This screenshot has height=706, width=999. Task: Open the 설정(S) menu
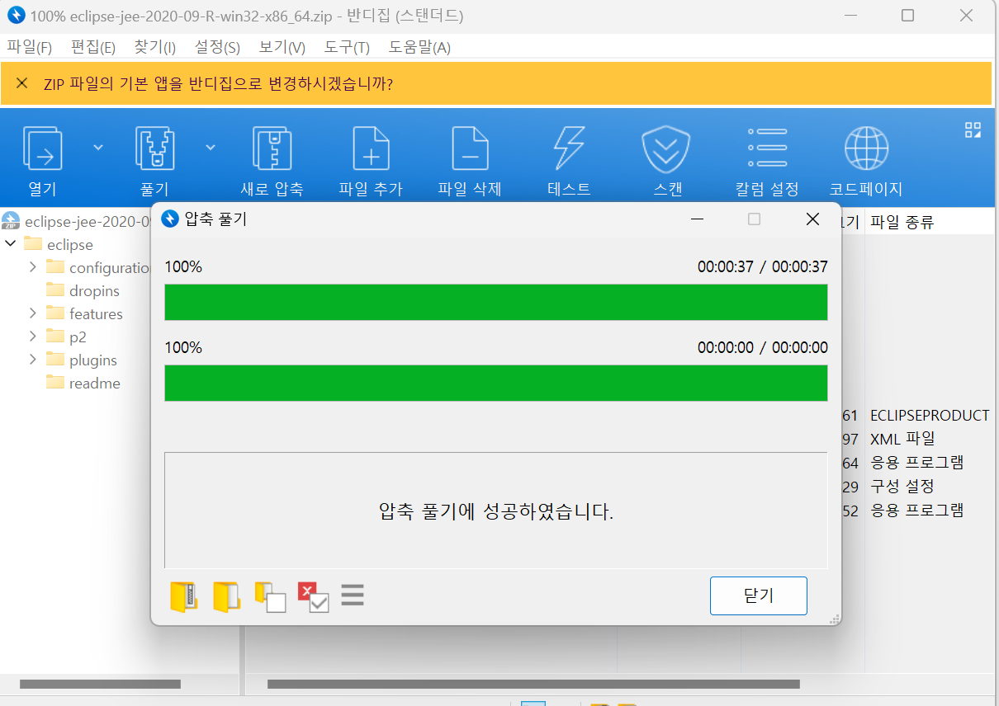pos(217,47)
